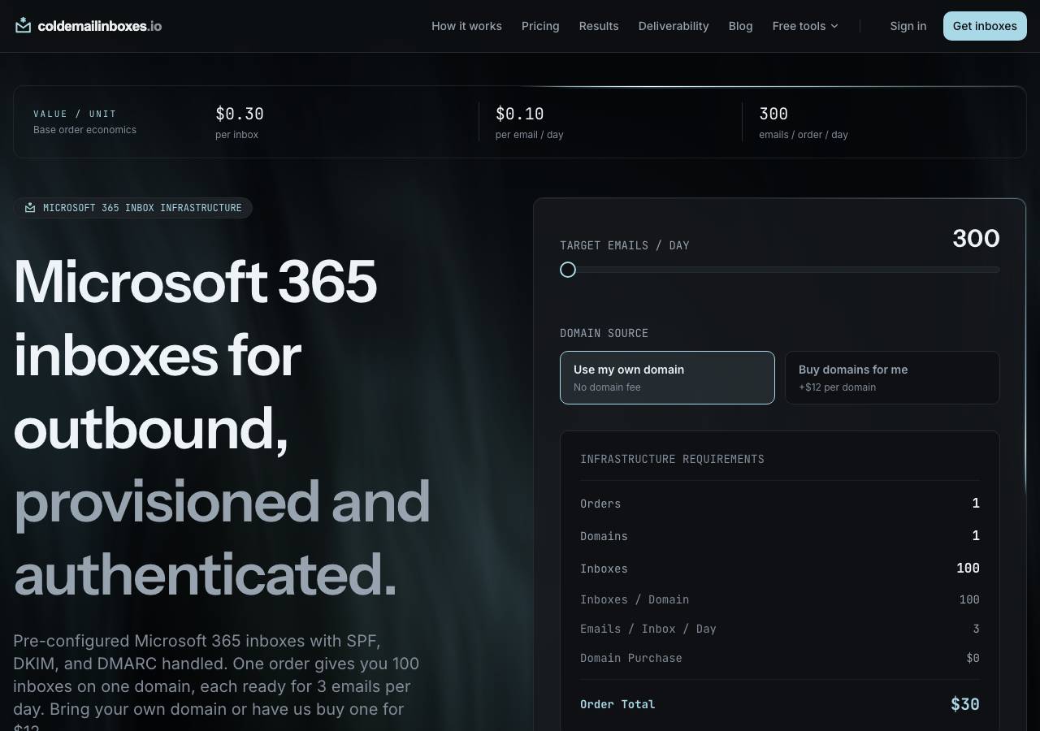1040x731 pixels.
Task: Click the Microsoft 365 Inbox Infrastructure badge
Action: coord(133,208)
